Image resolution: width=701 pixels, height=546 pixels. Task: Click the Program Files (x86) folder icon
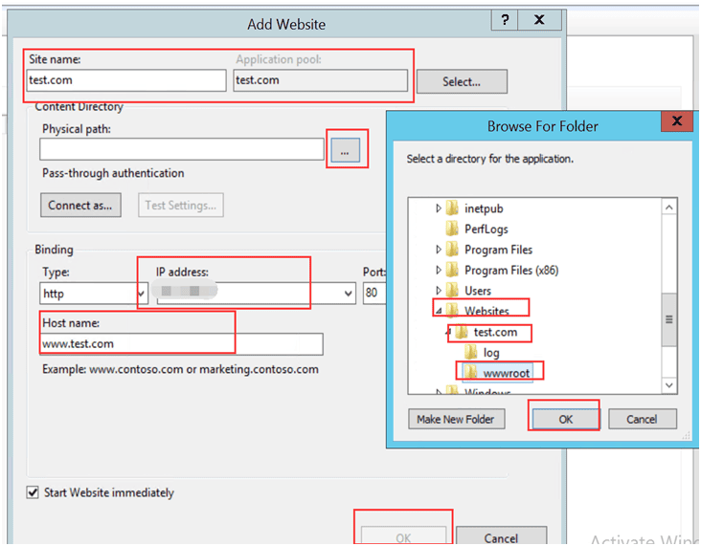tap(452, 271)
